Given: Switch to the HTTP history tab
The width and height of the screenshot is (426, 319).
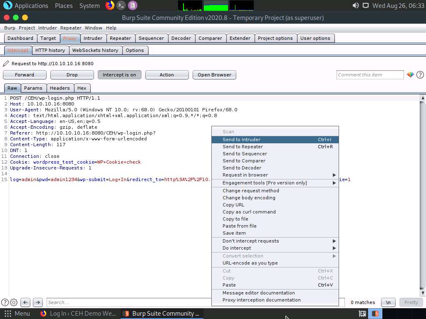Looking at the screenshot, I should pyautogui.click(x=50, y=50).
